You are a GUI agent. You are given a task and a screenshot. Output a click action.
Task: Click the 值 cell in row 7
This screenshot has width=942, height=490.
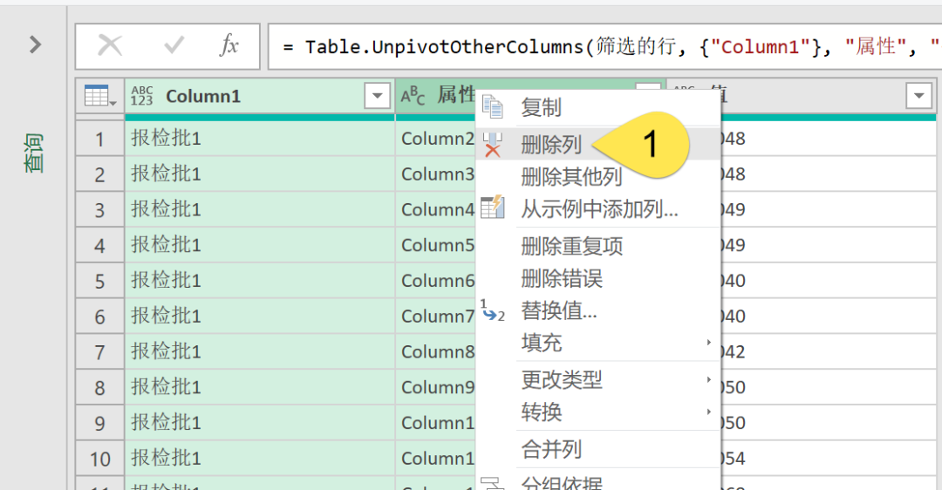[x=828, y=351]
